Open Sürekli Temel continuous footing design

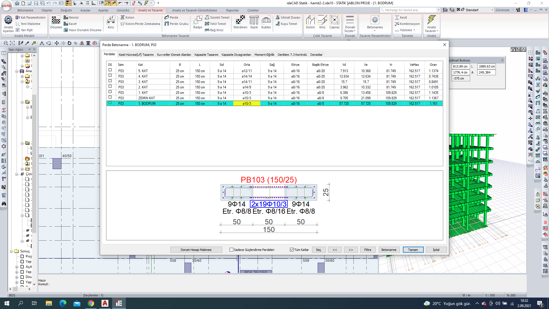pos(217,17)
